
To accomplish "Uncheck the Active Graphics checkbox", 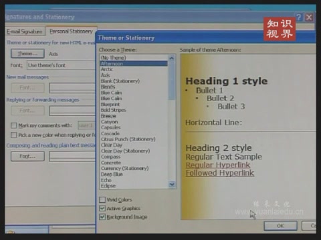I will [102, 208].
